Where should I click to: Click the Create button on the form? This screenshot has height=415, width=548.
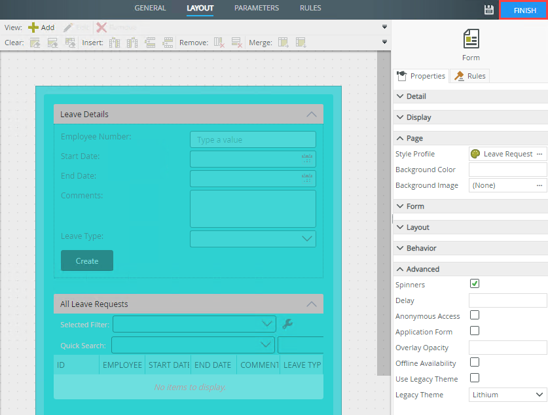87,261
